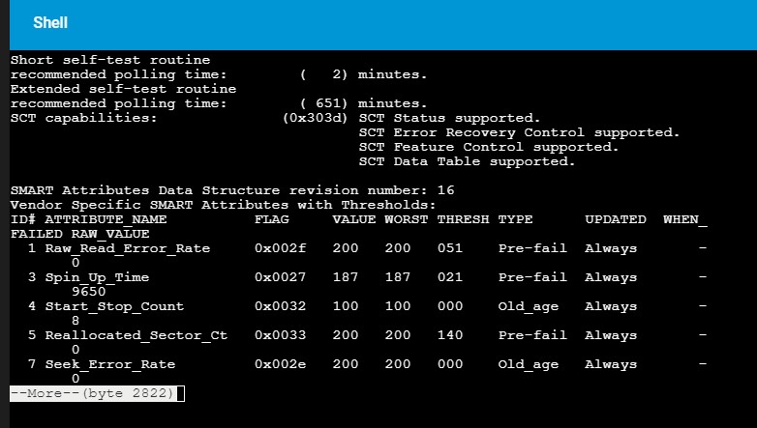
Task: Click the Spin_Up_Time attribute name
Action: 97,277
